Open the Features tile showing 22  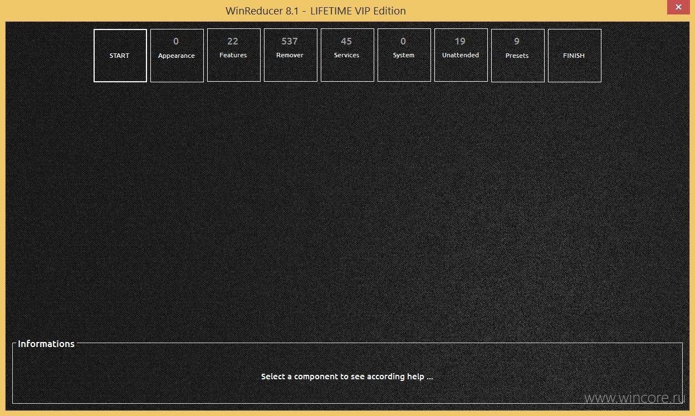tap(233, 56)
